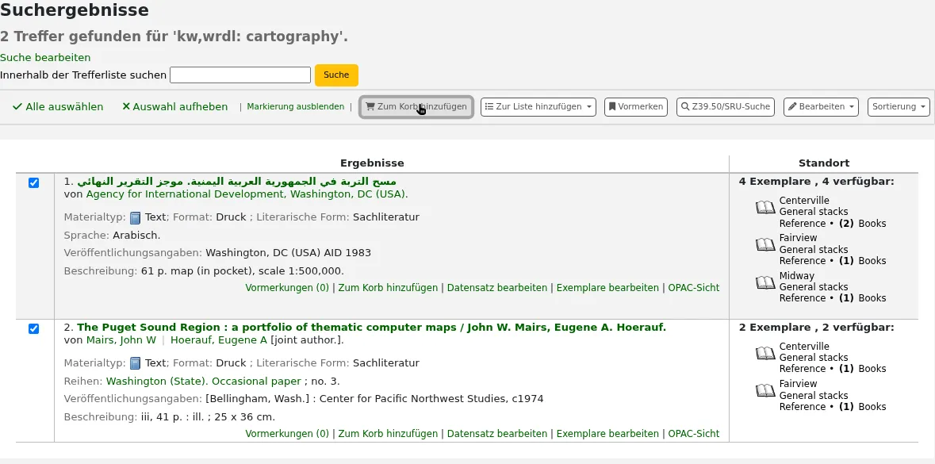Click author link 'Mairs, John W'
The image size is (935, 464).
click(x=121, y=340)
